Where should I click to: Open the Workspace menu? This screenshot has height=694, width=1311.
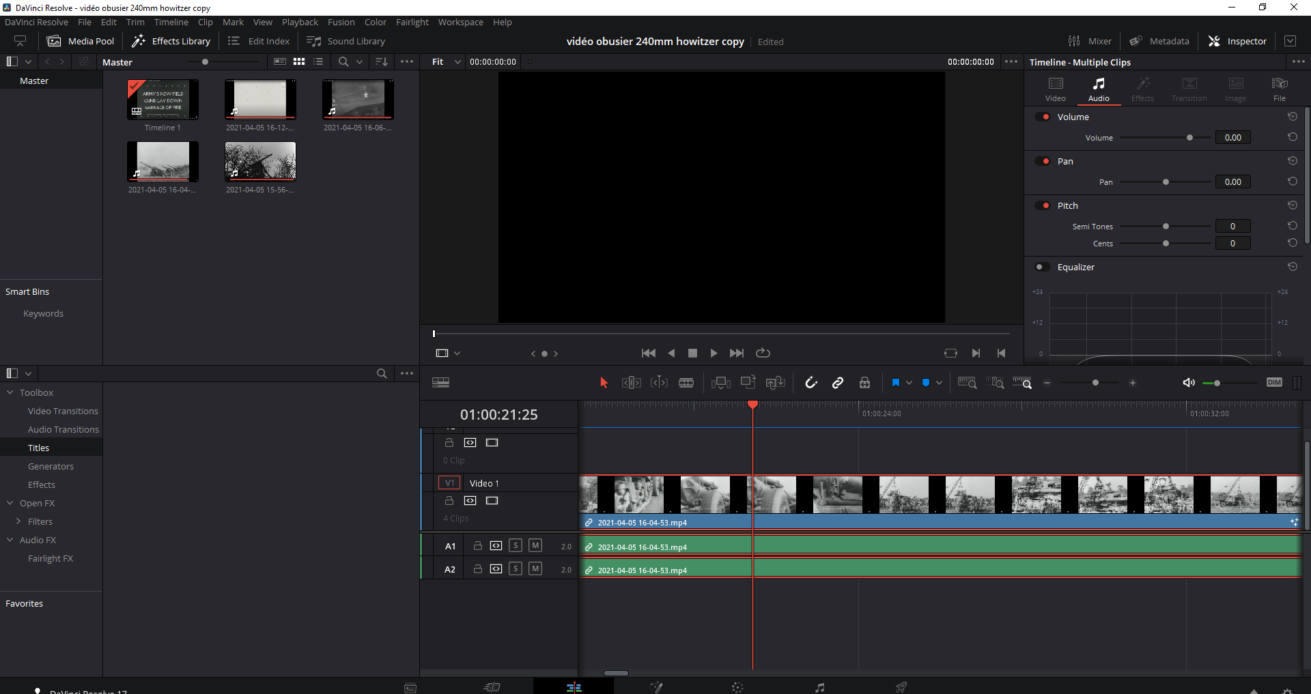[460, 23]
